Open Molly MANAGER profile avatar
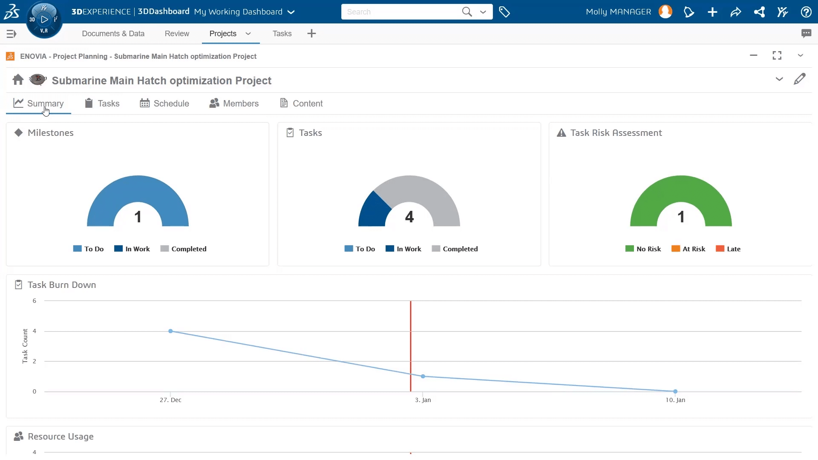This screenshot has height=460, width=818. (665, 11)
